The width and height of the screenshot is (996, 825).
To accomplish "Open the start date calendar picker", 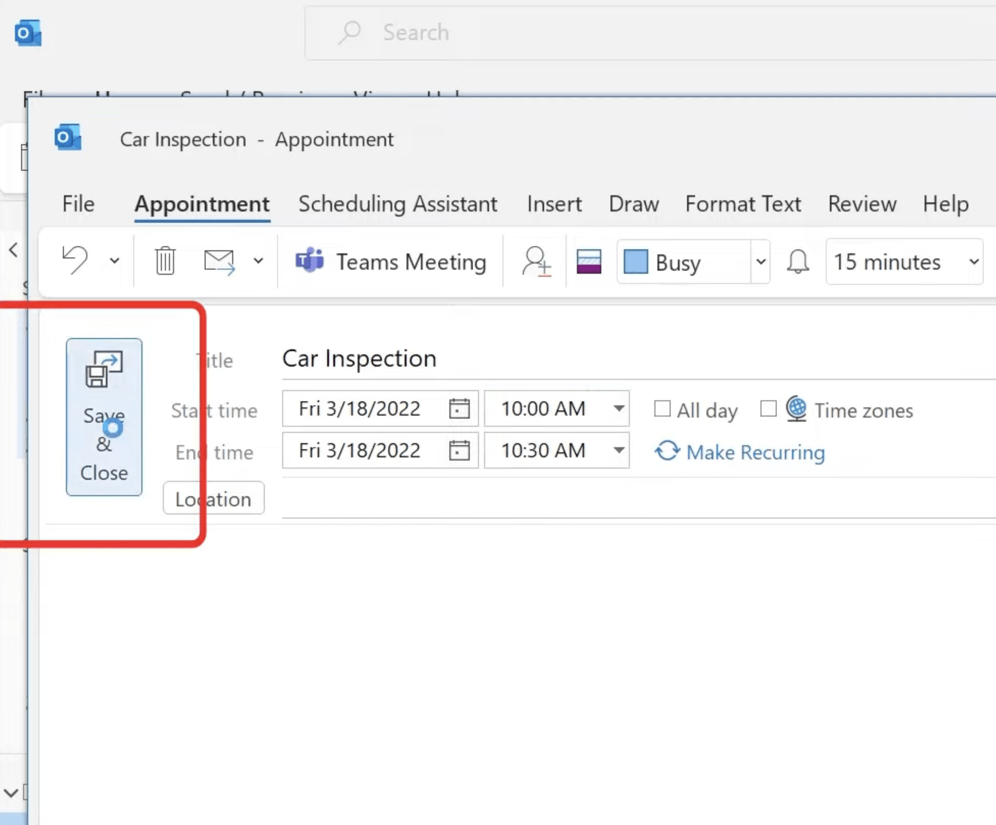I will click(460, 409).
